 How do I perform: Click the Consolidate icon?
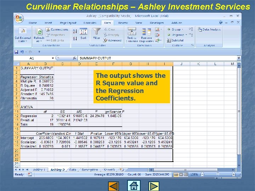click(157, 35)
